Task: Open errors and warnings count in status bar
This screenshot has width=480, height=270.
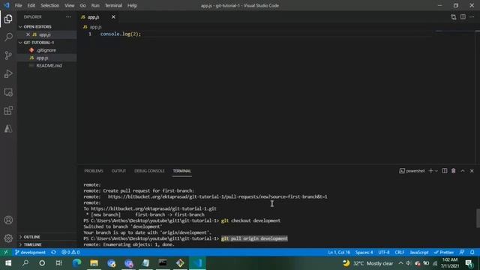Action: point(70,252)
